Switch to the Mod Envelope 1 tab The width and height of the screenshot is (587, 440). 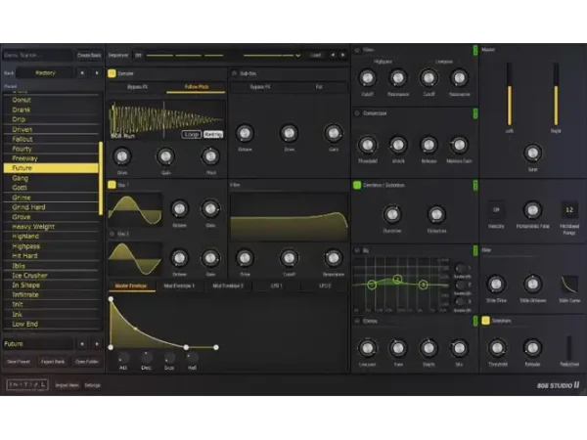(179, 286)
